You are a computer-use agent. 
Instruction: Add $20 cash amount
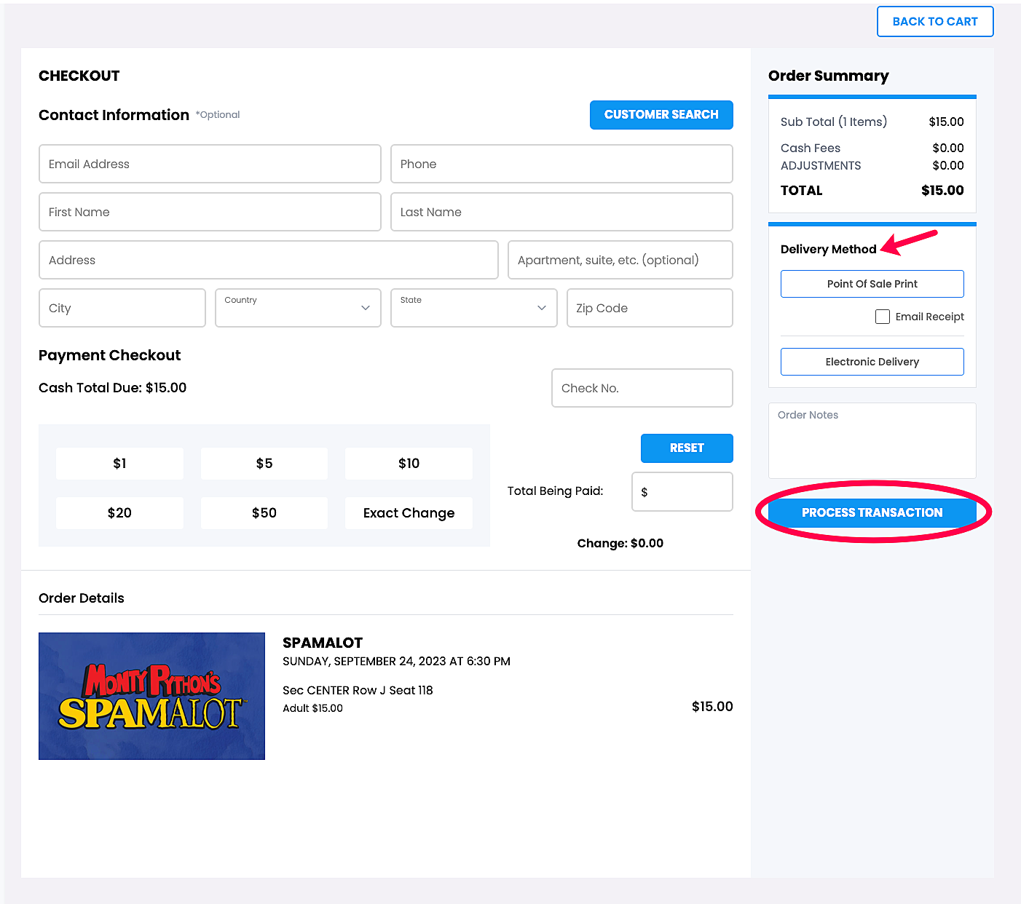click(119, 513)
